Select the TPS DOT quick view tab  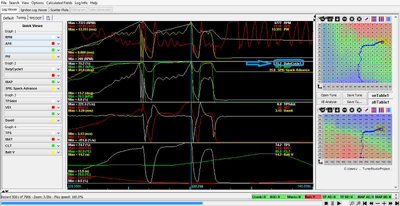coord(35,18)
